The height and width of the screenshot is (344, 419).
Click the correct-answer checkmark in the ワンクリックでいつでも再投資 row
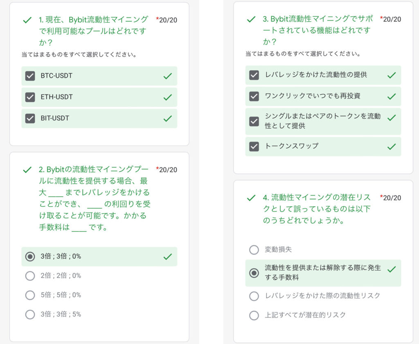392,97
